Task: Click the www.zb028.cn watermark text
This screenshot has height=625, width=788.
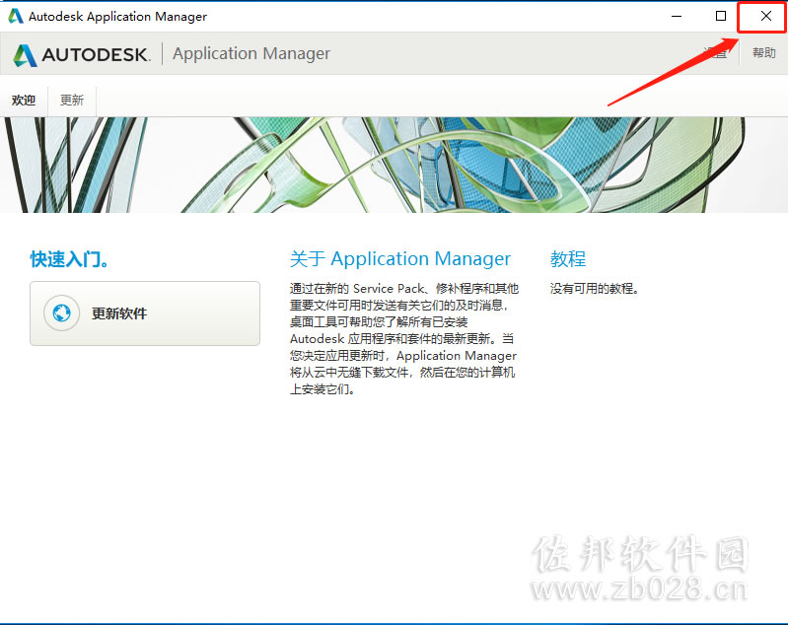Action: [640, 590]
